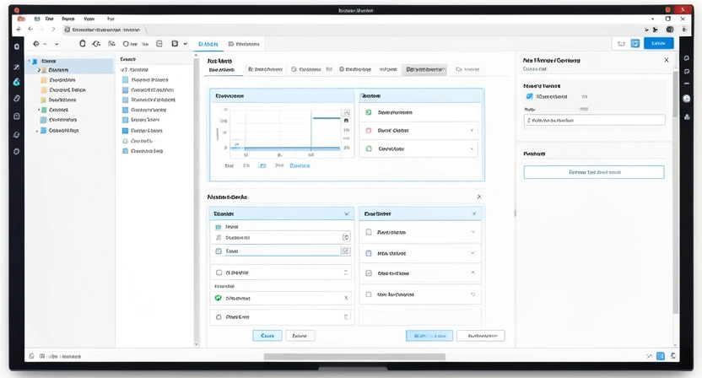The width and height of the screenshot is (702, 378).
Task: Toggle the green checkbox in the first row beside the chart
Action: [369, 112]
